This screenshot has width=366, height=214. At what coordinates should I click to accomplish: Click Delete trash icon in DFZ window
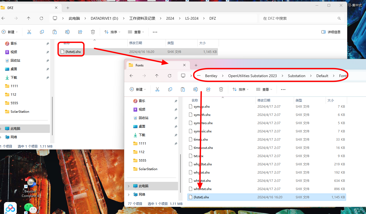pos(93,32)
